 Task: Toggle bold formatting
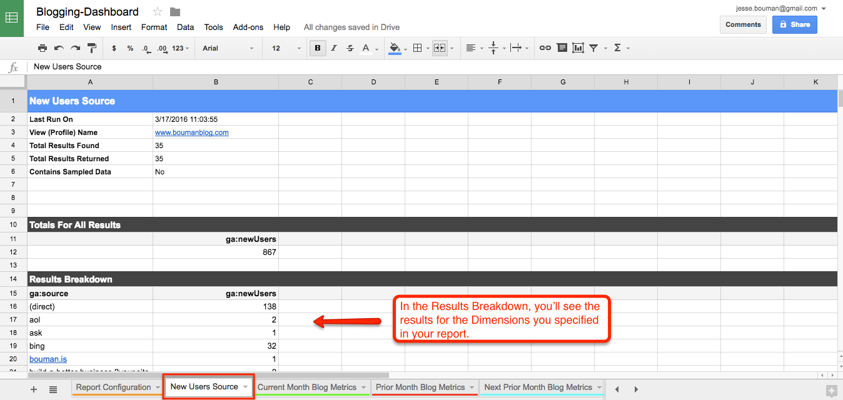pyautogui.click(x=318, y=47)
